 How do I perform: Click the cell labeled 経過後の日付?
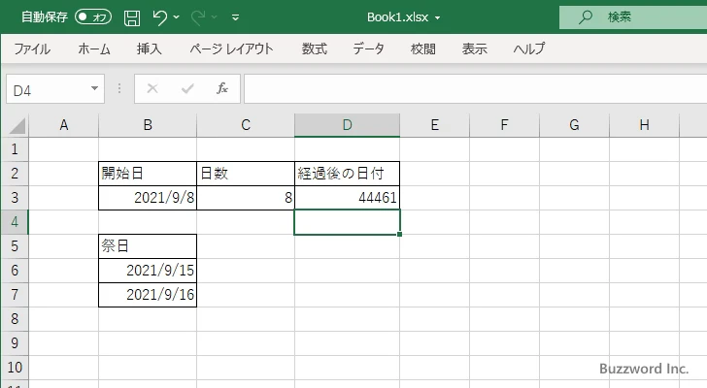click(348, 174)
